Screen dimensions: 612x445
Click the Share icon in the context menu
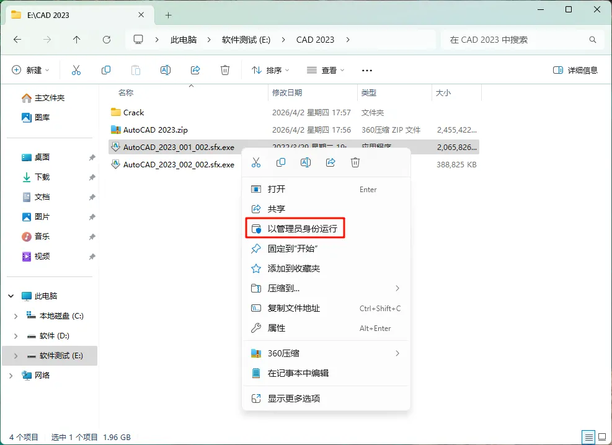click(330, 162)
